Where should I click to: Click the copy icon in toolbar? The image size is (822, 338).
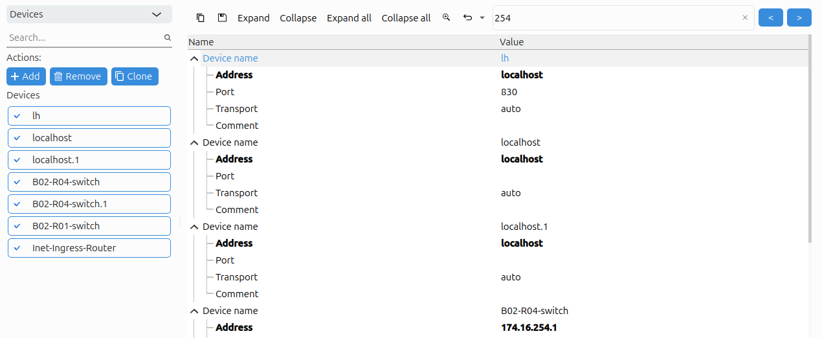[x=201, y=17]
